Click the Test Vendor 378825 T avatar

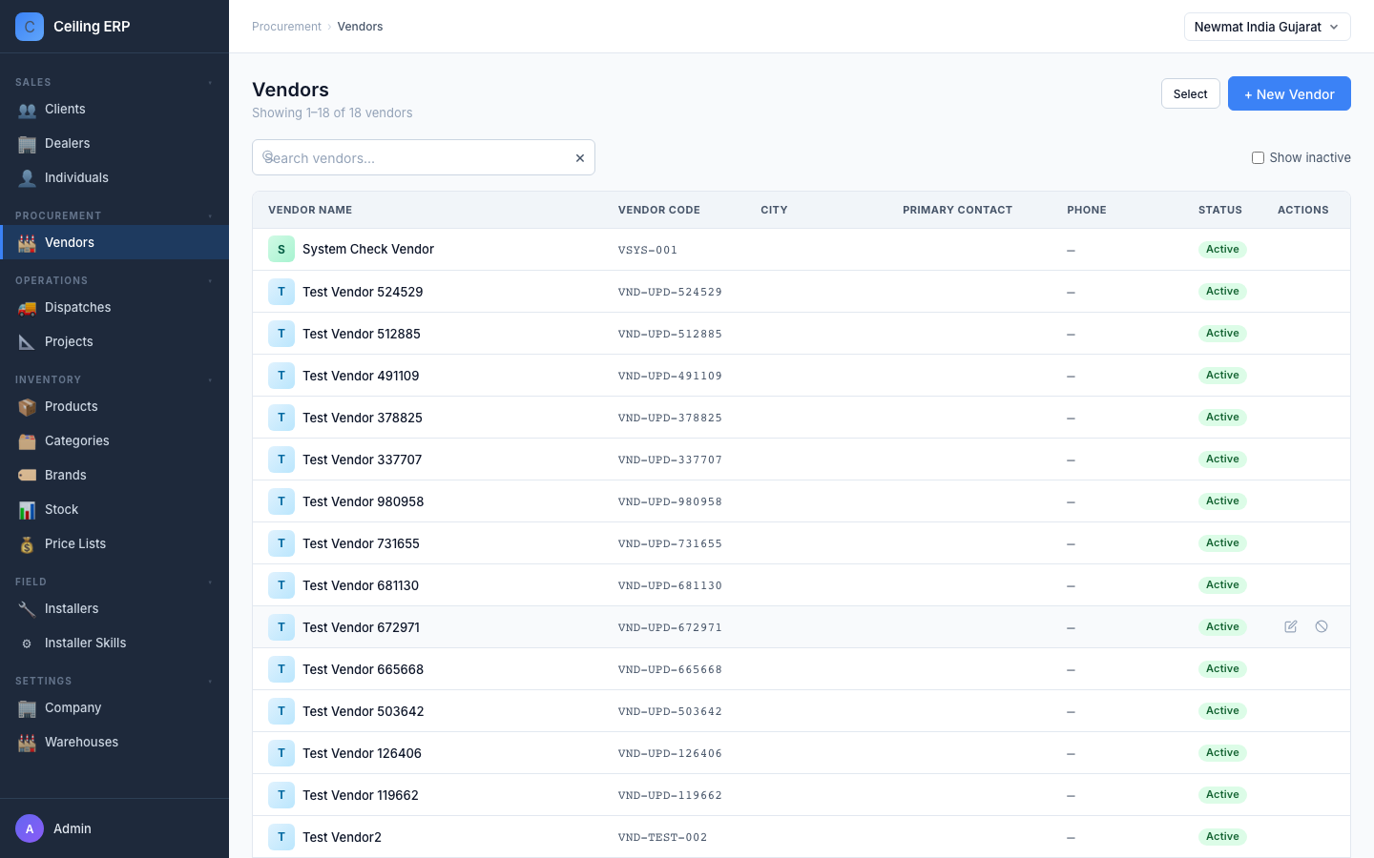click(x=281, y=418)
